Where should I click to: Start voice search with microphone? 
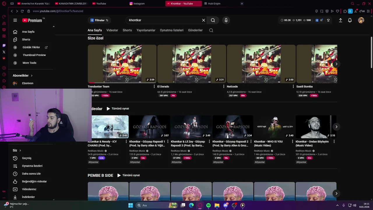click(x=226, y=20)
